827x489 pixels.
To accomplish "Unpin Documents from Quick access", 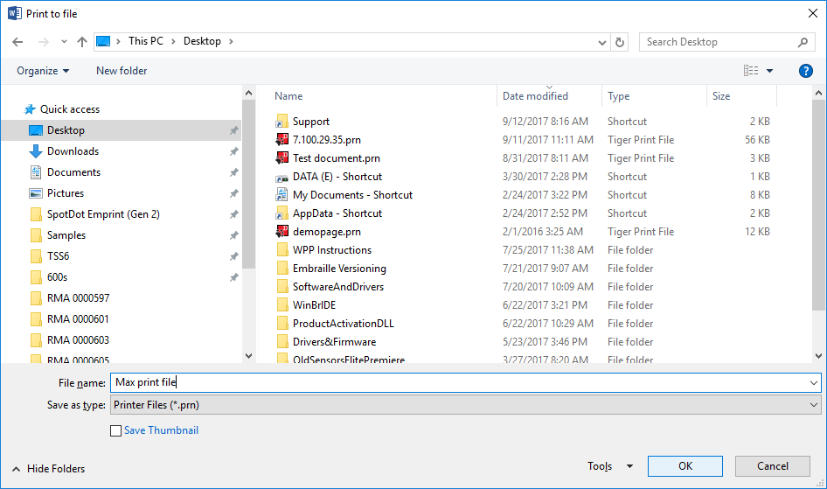I will 233,172.
